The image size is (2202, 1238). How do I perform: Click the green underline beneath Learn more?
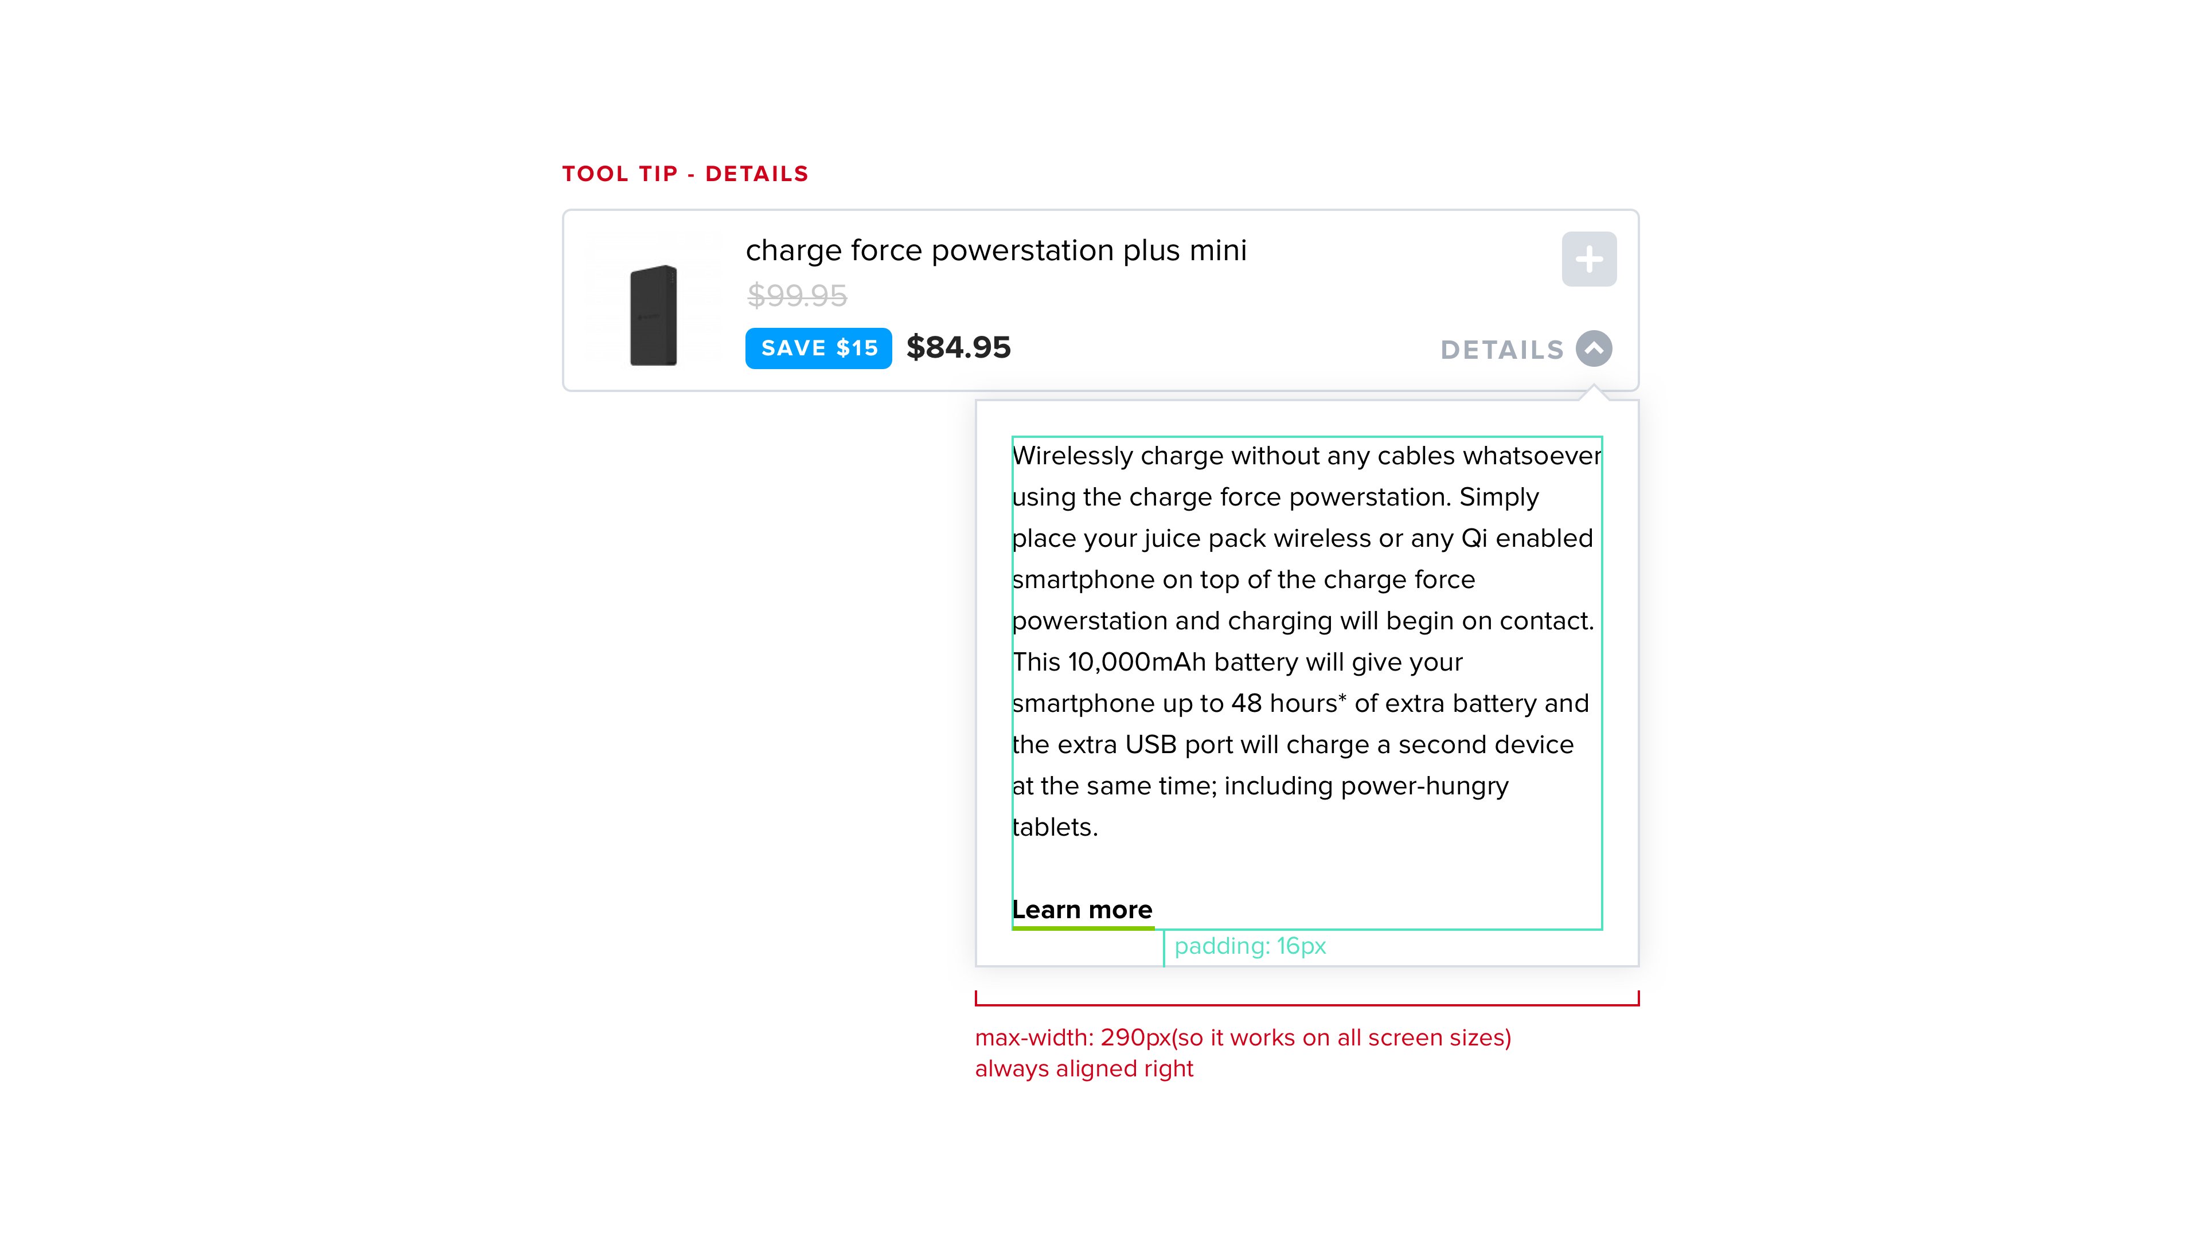tap(1082, 927)
